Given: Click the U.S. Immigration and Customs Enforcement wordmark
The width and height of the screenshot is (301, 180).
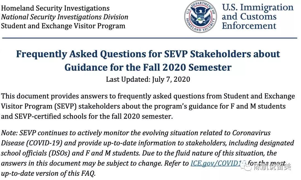Looking at the screenshot, I should pos(258,16).
